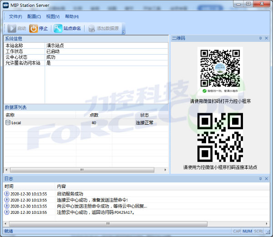Click the 演示站点 station name value
Viewport: 273px width, 237px height.
tap(55, 45)
